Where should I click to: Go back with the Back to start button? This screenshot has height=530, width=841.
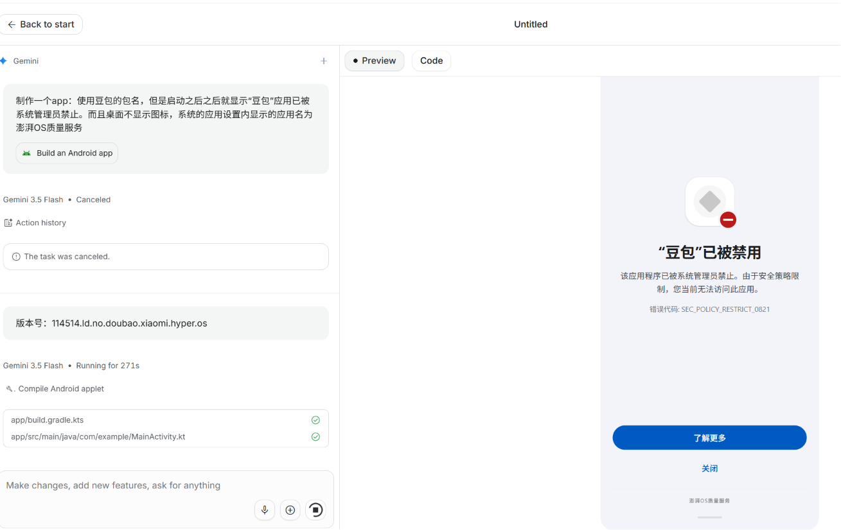tap(41, 24)
